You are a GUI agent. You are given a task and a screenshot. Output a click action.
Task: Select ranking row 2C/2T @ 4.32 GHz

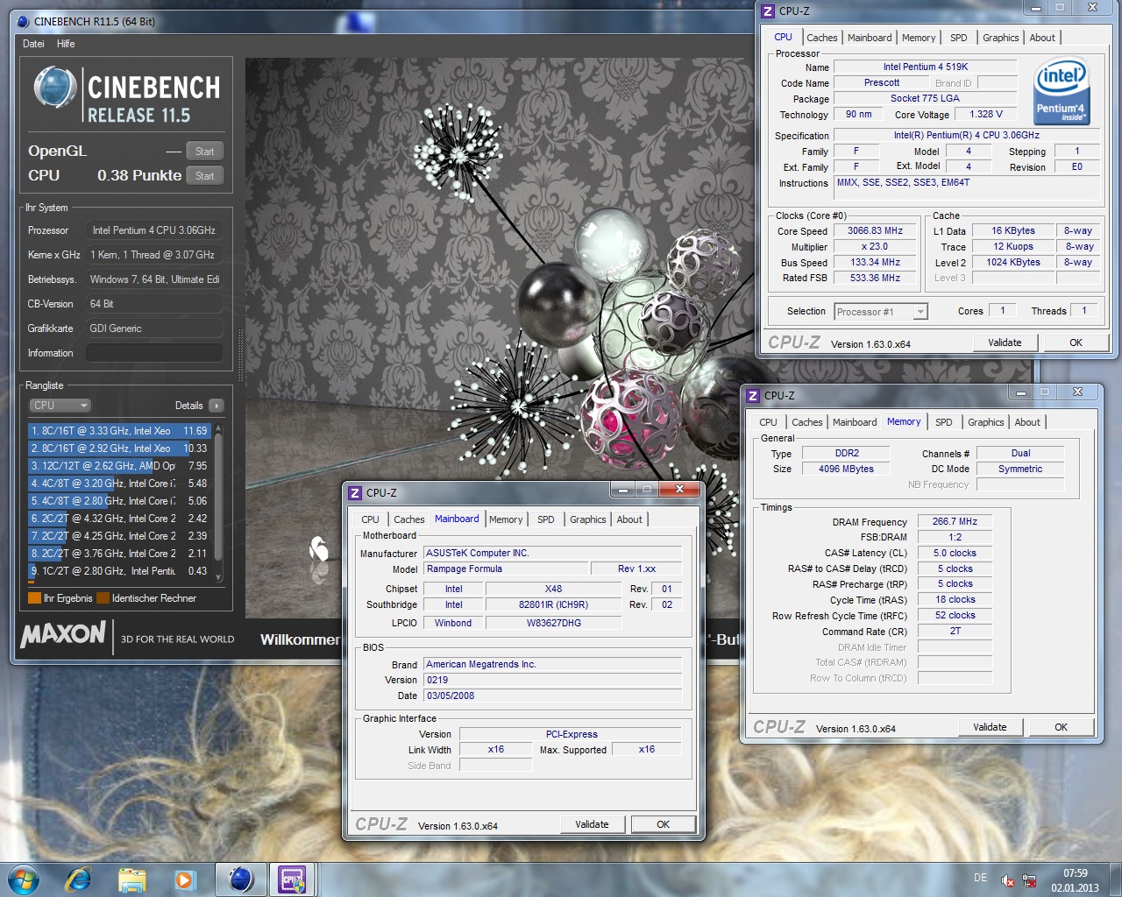[119, 519]
